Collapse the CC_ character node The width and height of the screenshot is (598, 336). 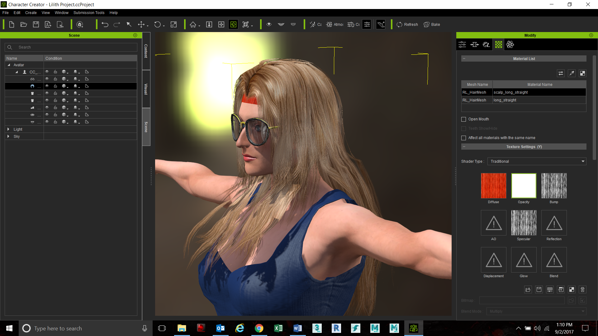coord(17,72)
